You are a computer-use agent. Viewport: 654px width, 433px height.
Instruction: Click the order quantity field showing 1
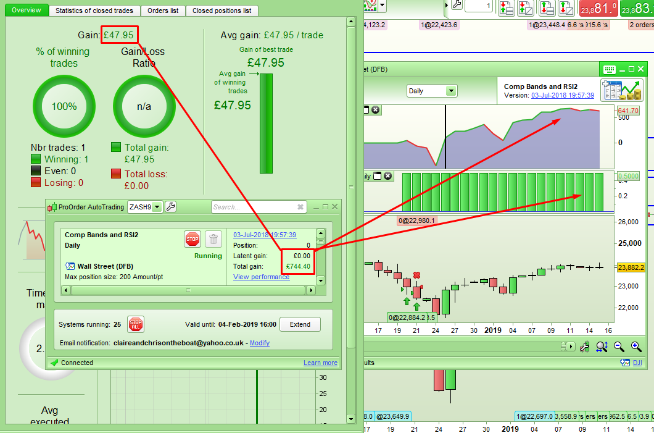(x=479, y=6)
